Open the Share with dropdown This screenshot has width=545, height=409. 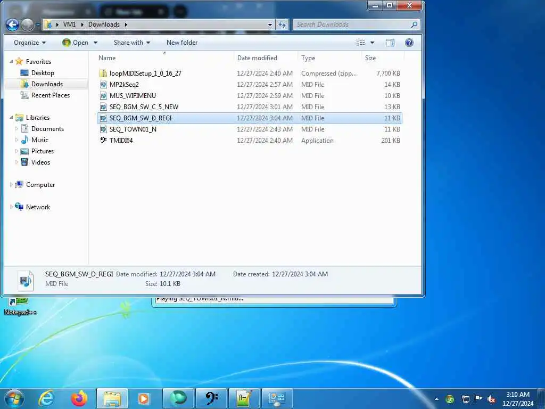(132, 43)
